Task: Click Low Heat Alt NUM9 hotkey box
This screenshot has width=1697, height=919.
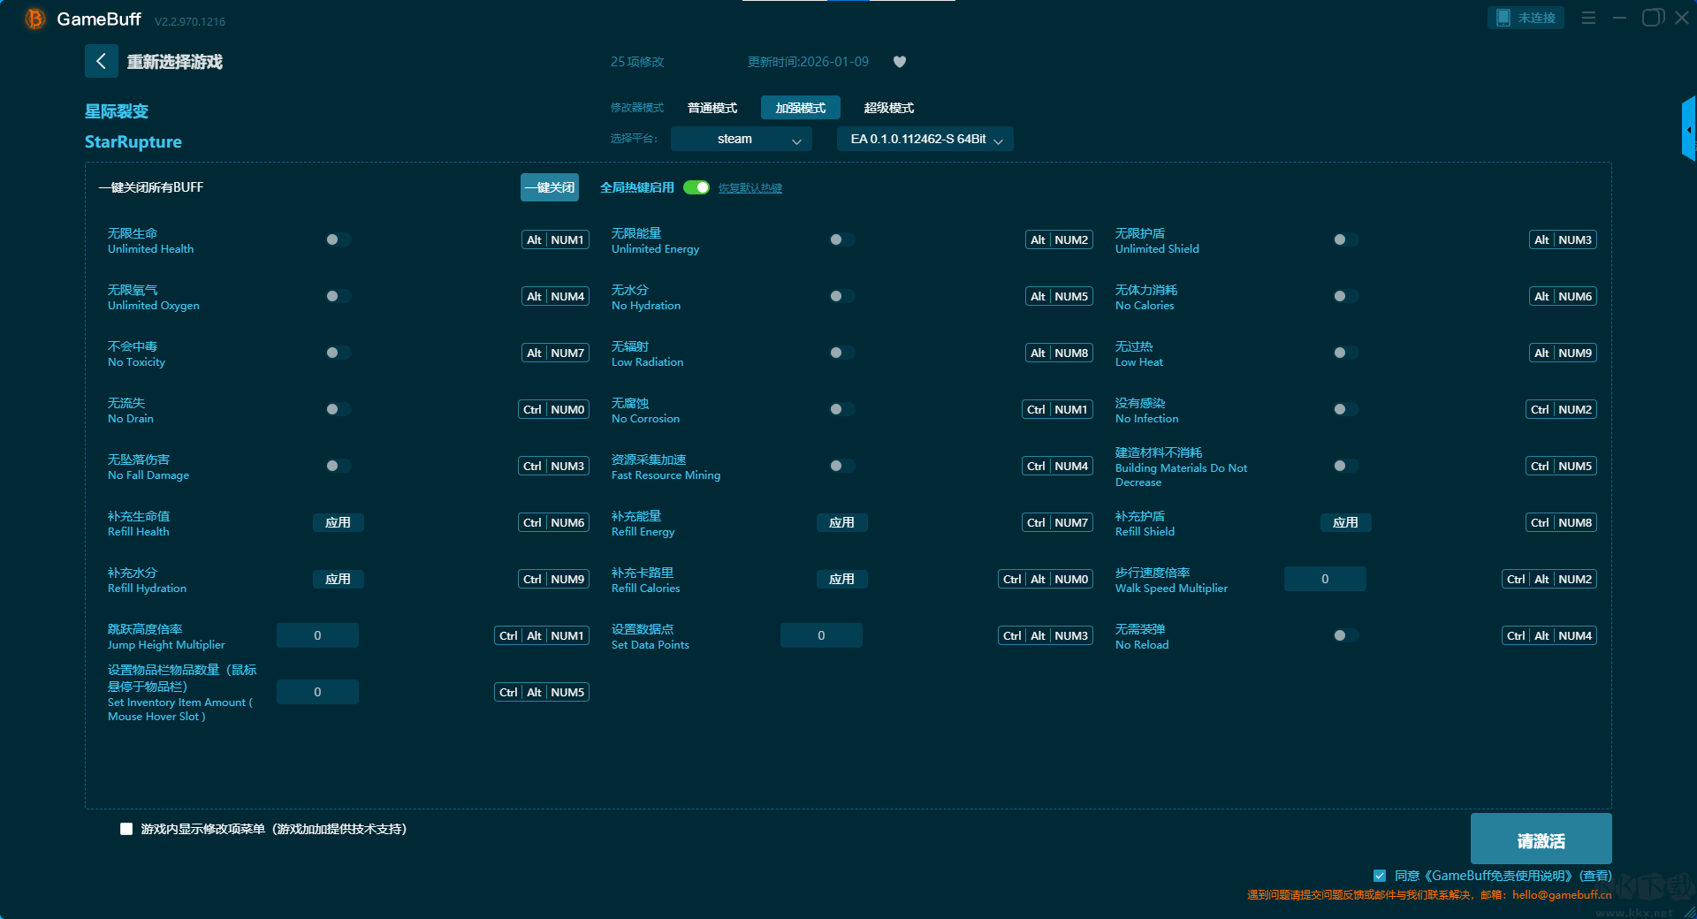Action: click(1564, 353)
